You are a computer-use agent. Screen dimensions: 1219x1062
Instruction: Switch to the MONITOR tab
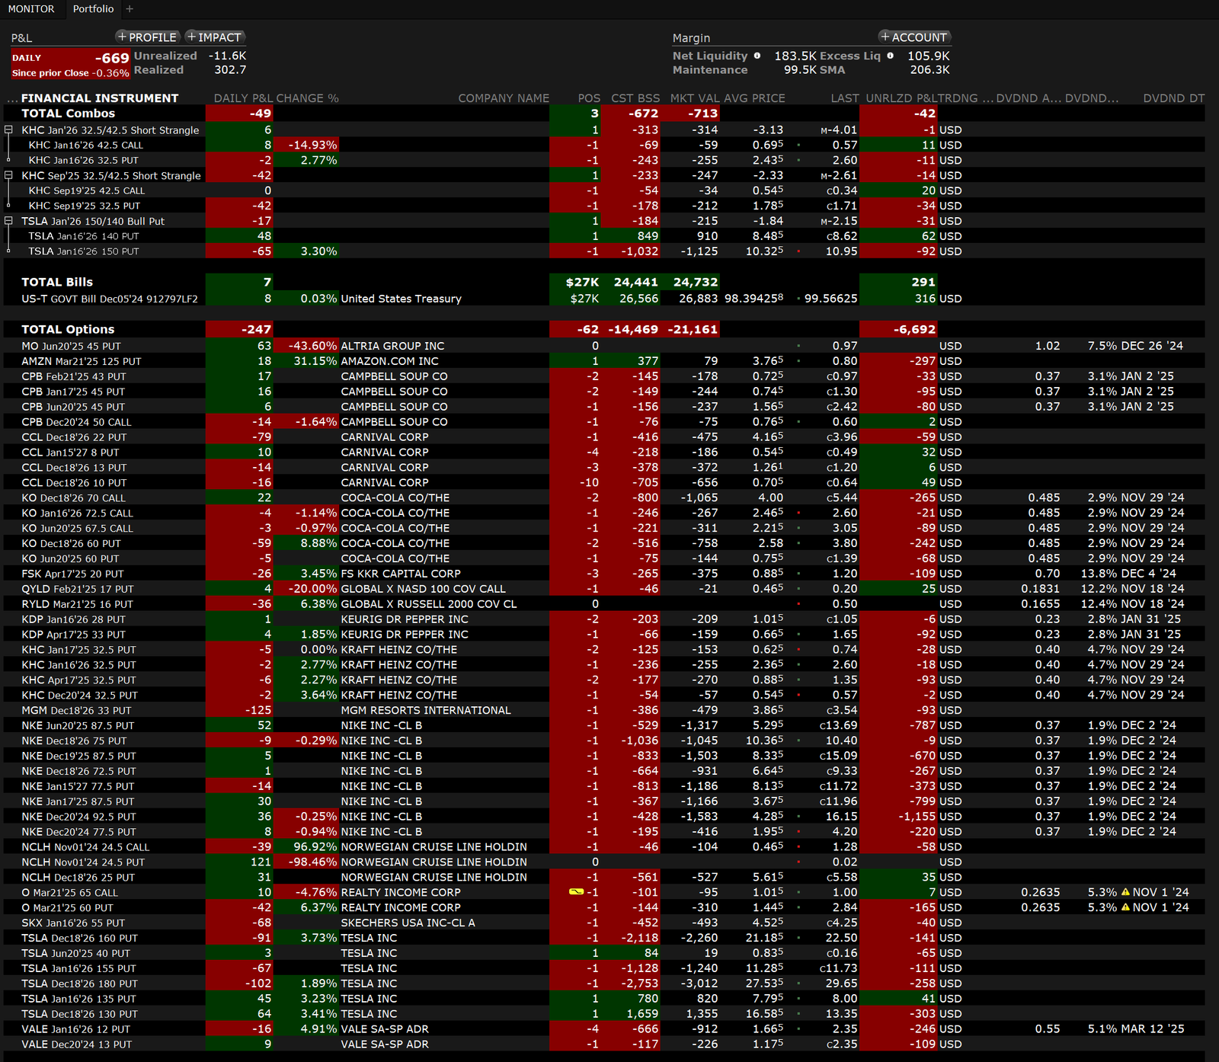(31, 9)
